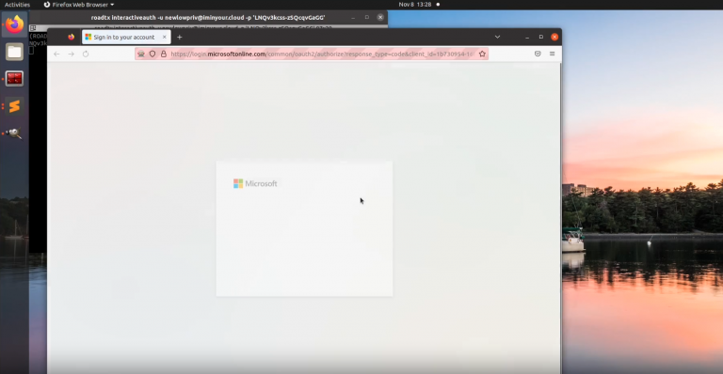Open the Files app in the dock
This screenshot has height=374, width=723.
14,52
